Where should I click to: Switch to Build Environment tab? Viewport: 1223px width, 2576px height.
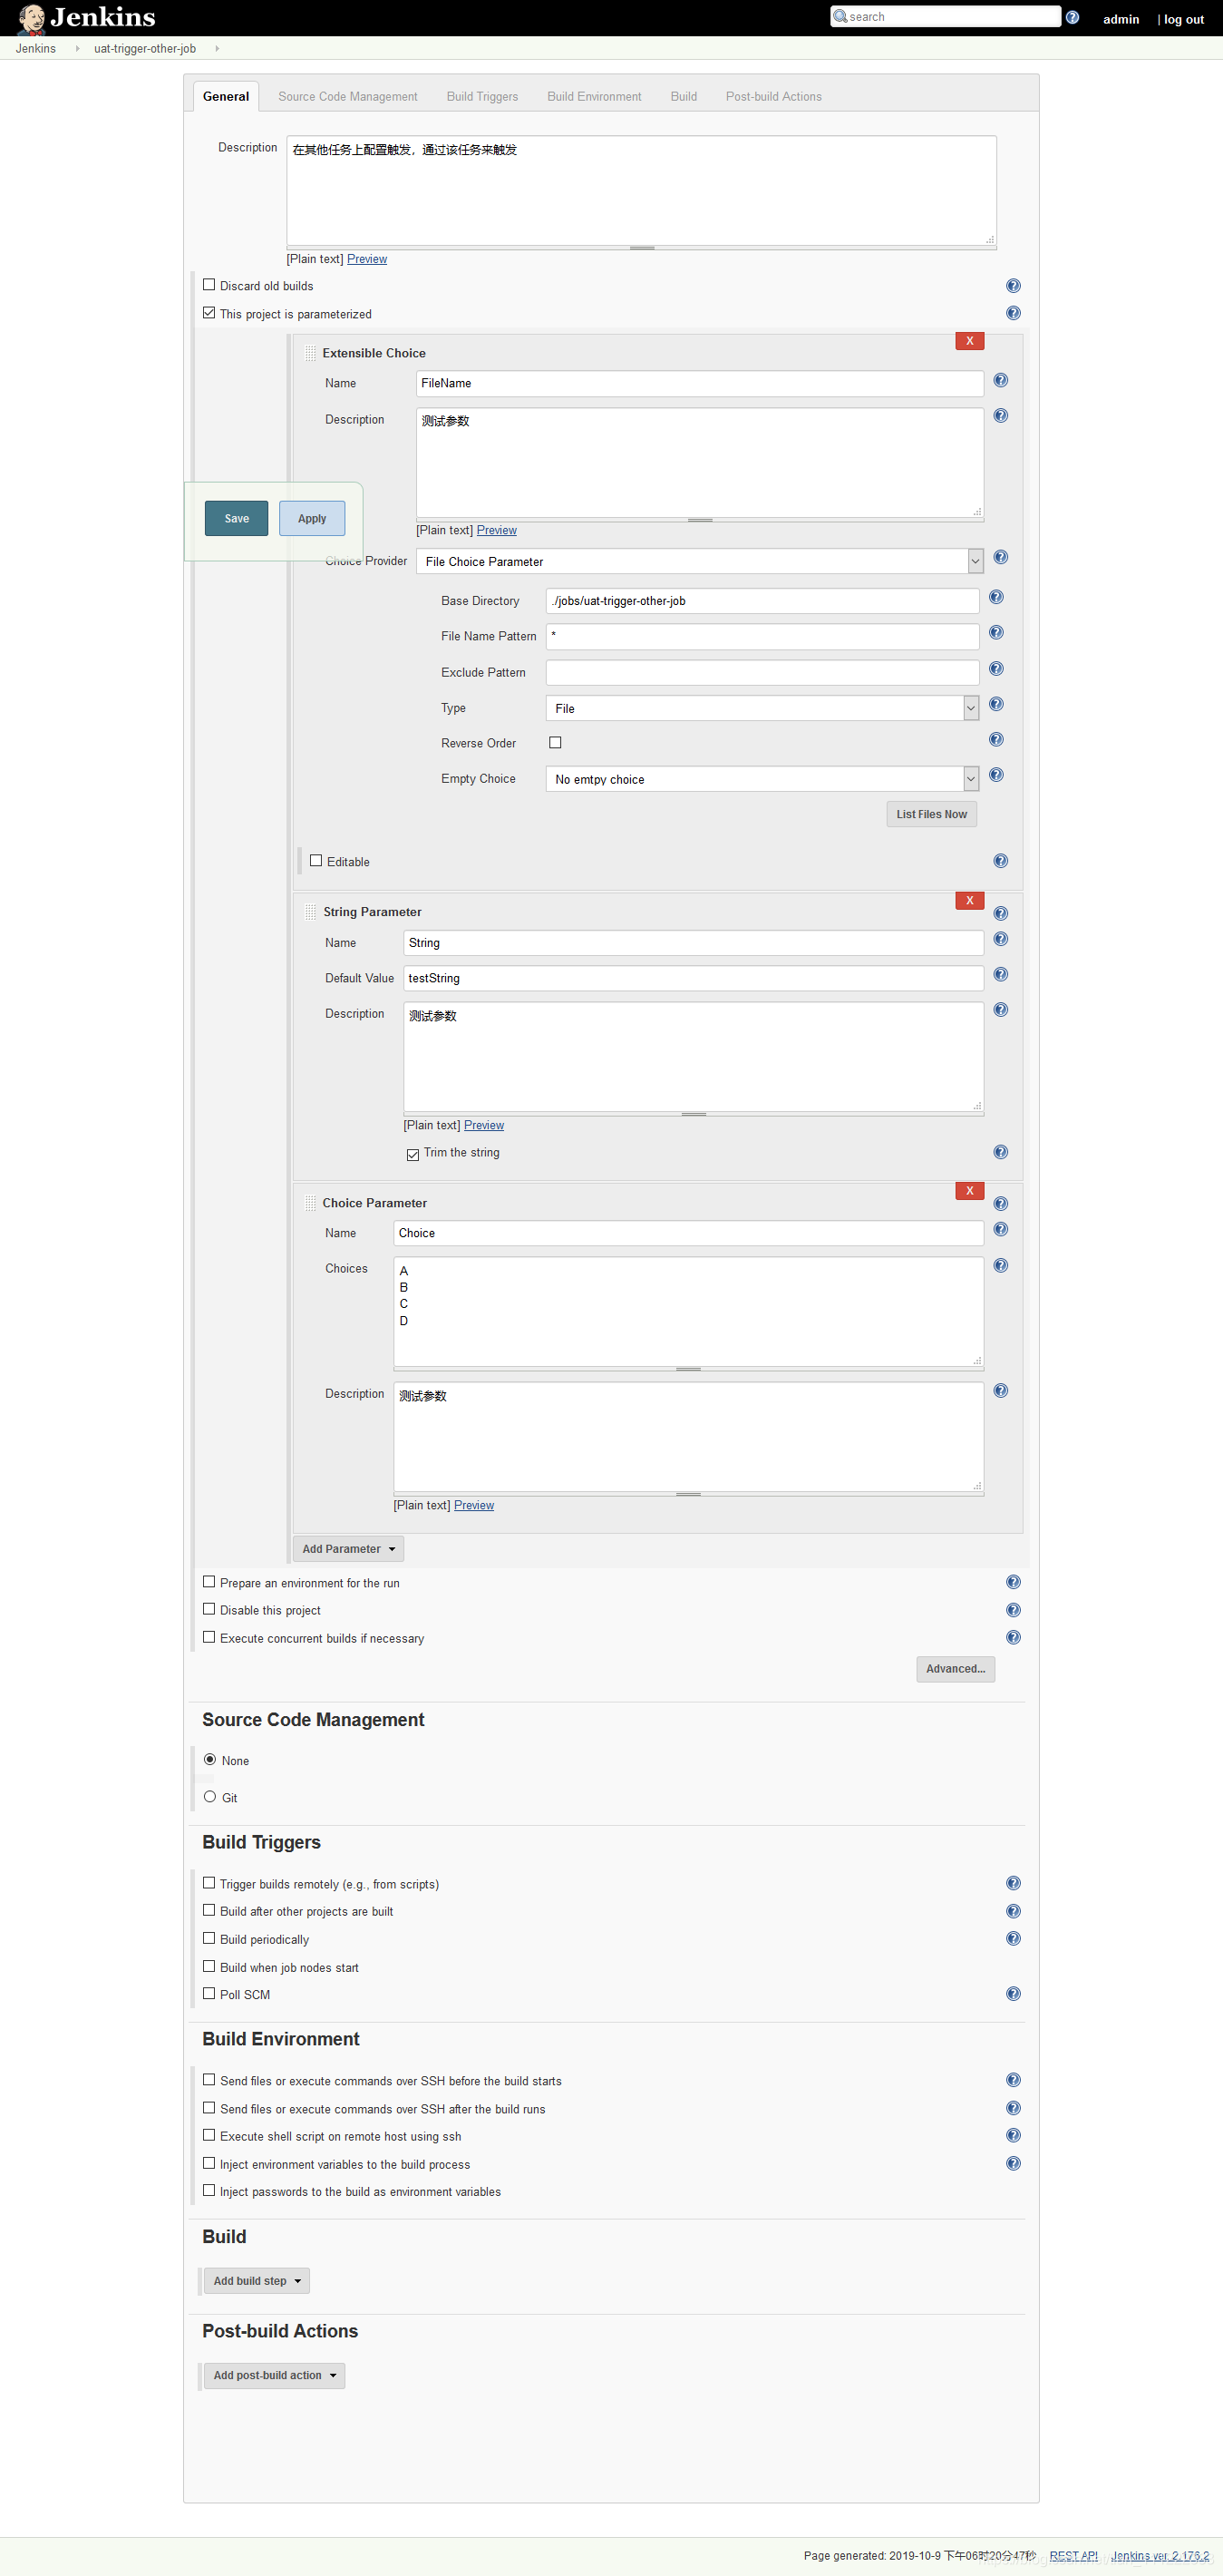point(595,96)
